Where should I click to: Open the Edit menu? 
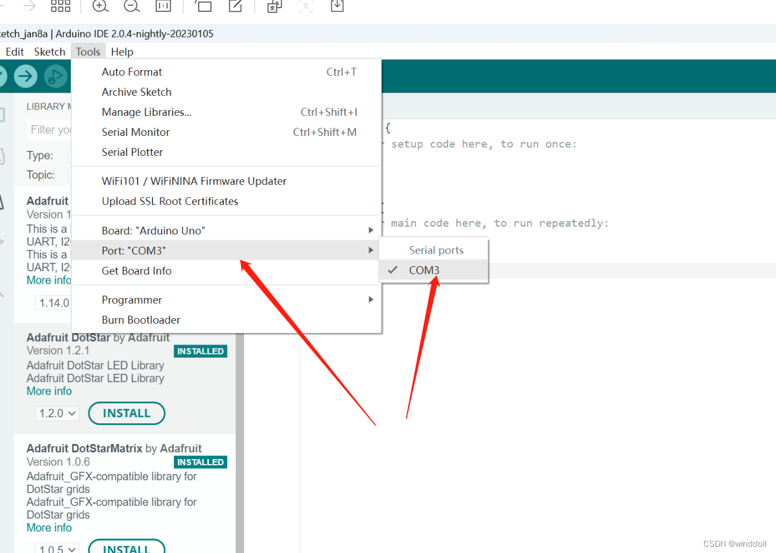pos(15,52)
